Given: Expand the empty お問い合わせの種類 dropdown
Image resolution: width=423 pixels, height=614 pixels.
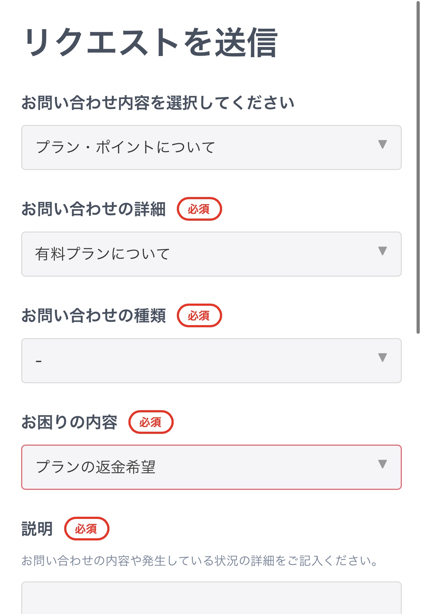Looking at the screenshot, I should click(x=201, y=361).
